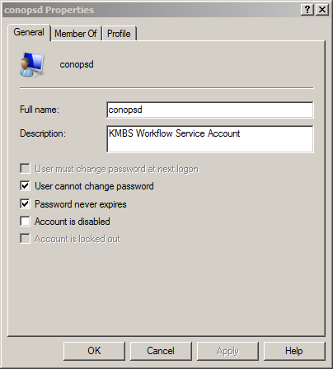Dismiss the dialog using Cancel
The height and width of the screenshot is (369, 333).
(x=161, y=351)
